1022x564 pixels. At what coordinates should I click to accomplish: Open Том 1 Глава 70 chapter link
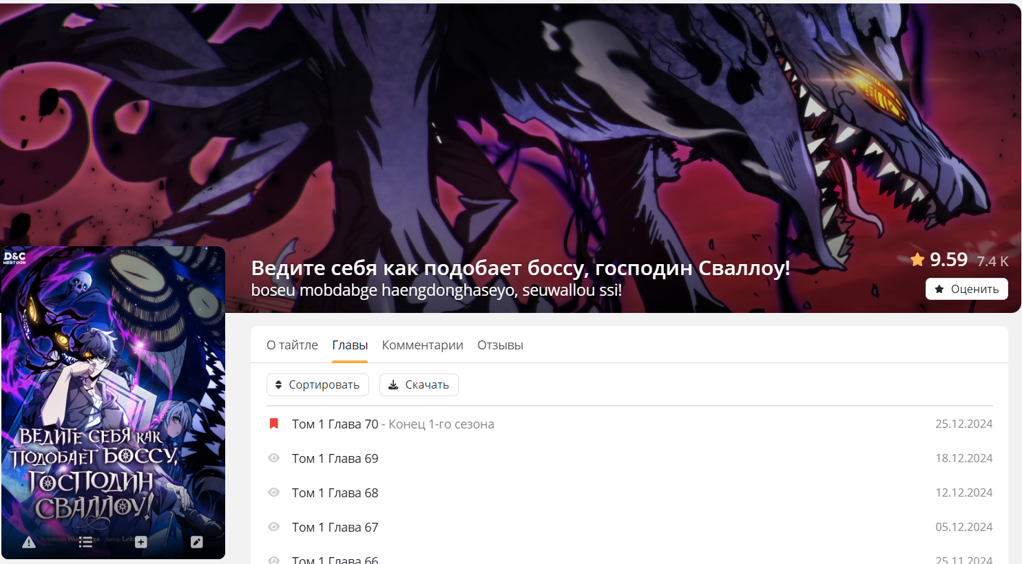pos(335,424)
